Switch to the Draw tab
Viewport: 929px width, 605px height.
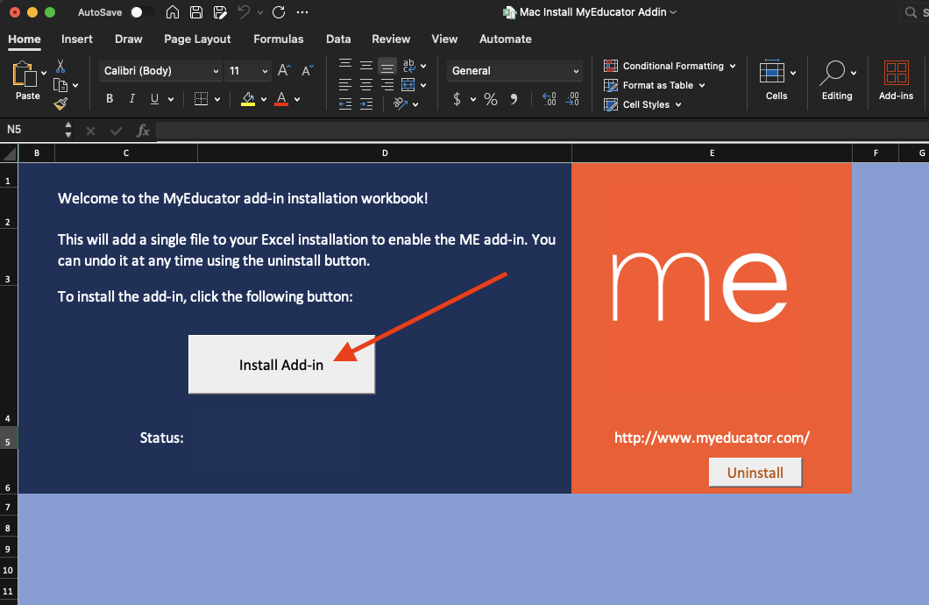(129, 39)
